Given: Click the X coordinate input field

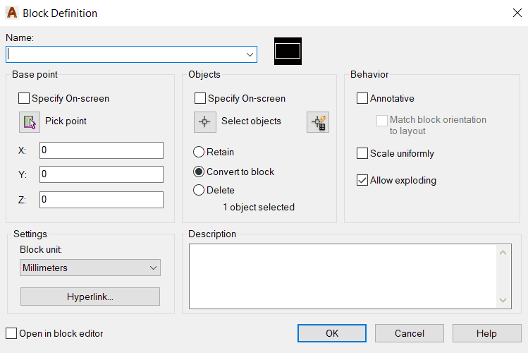Looking at the screenshot, I should point(102,150).
